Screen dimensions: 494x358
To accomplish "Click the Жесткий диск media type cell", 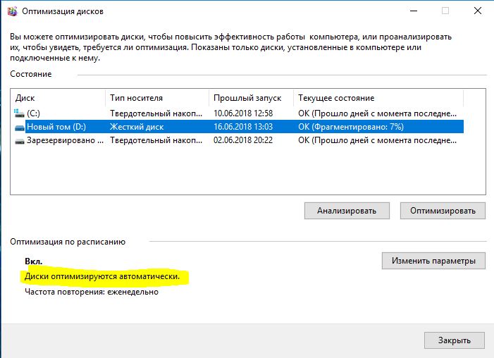I will (x=137, y=127).
